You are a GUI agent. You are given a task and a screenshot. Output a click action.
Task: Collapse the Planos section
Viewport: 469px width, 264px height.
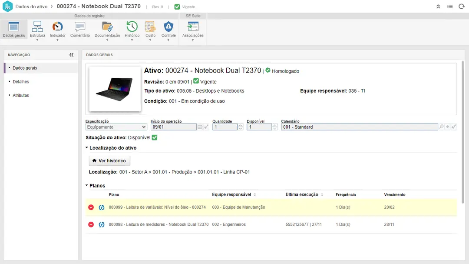pos(87,185)
